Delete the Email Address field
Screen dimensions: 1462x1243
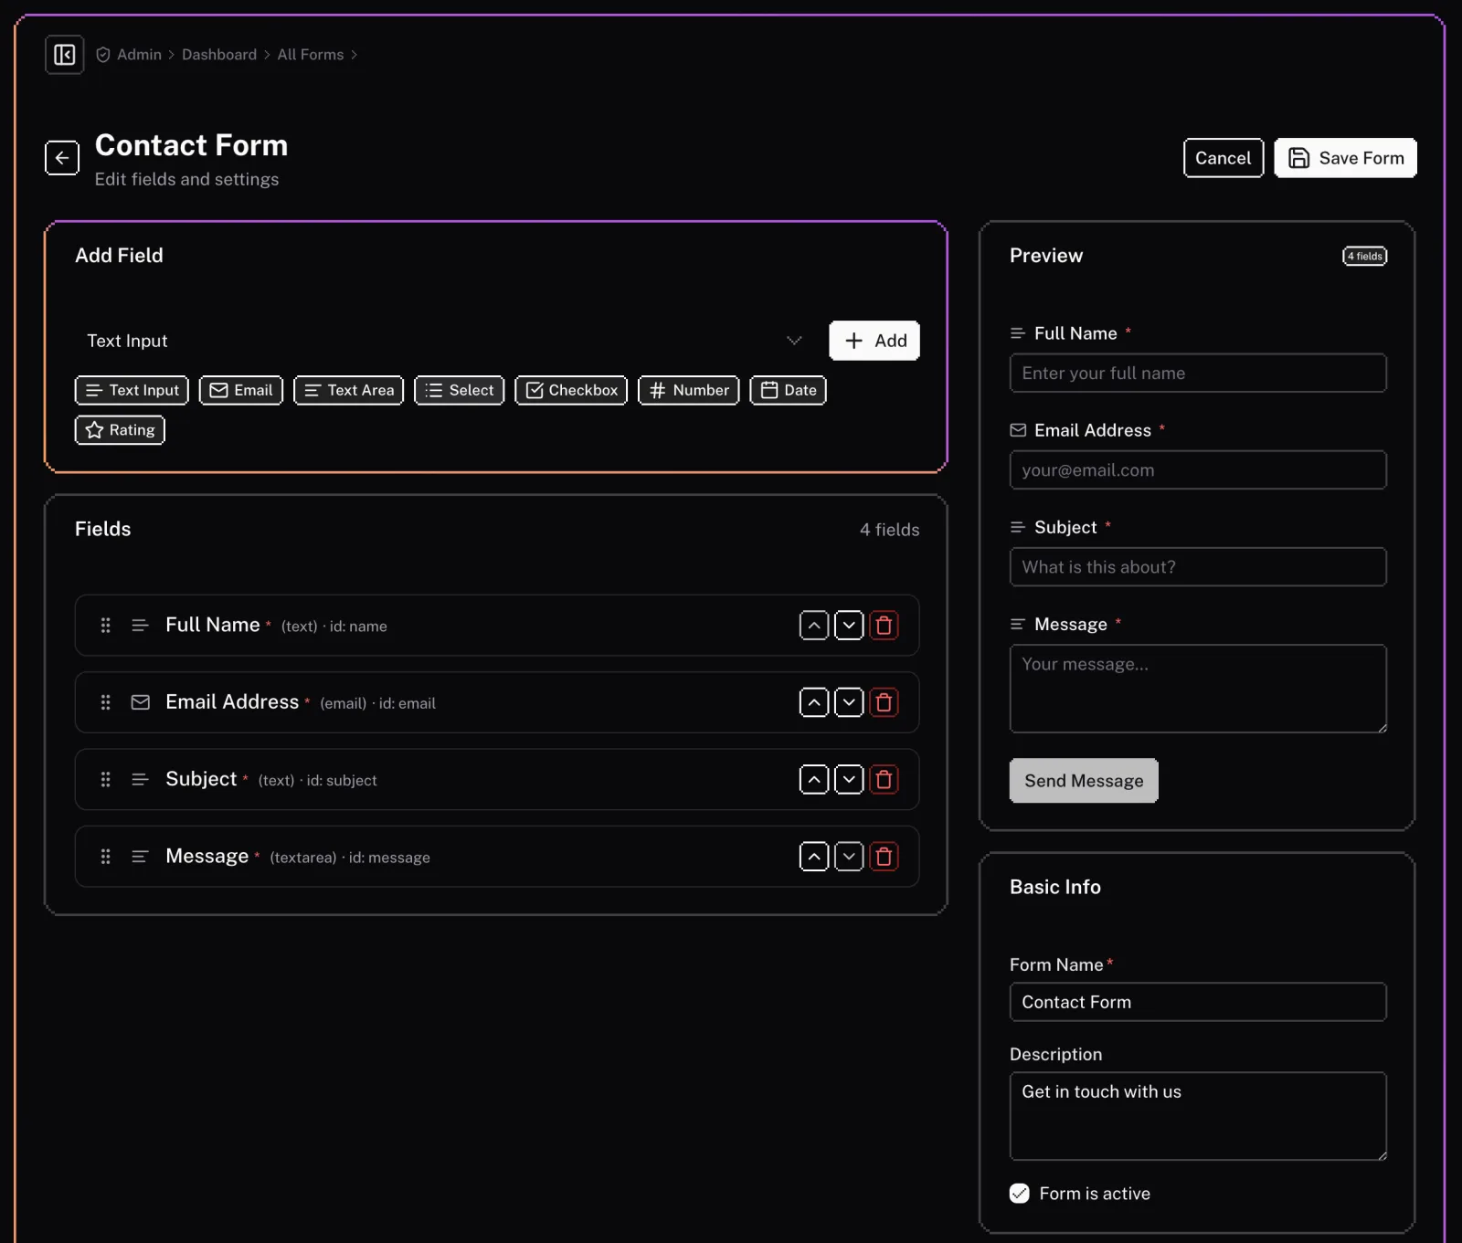pyautogui.click(x=884, y=702)
